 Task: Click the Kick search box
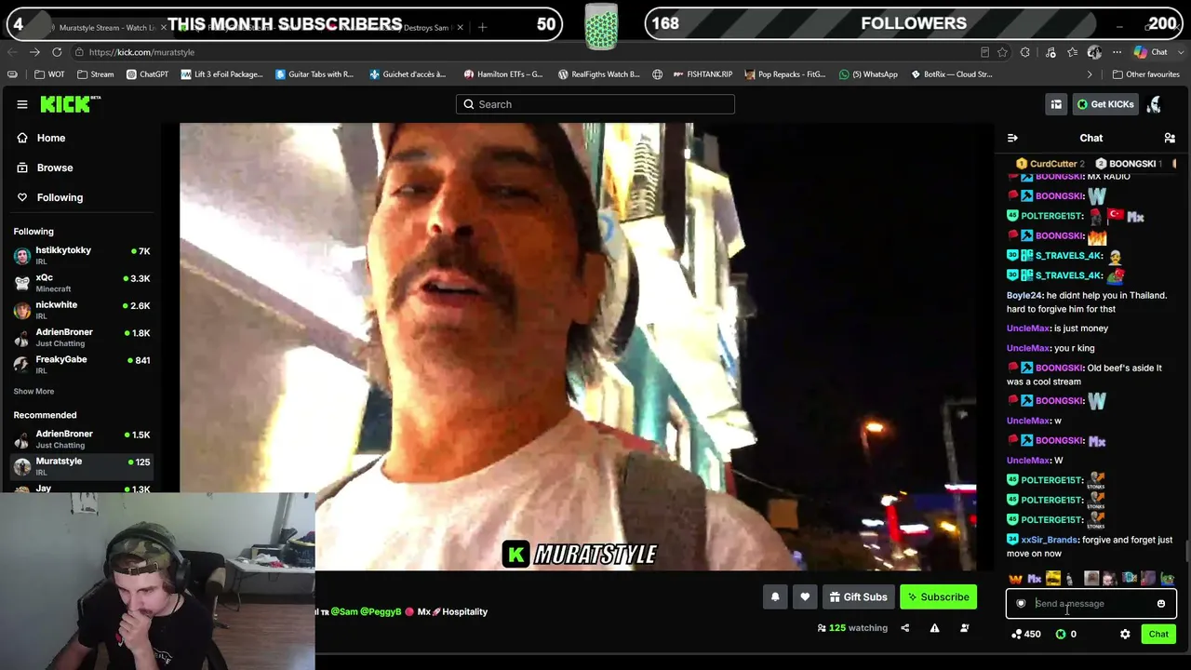595,104
